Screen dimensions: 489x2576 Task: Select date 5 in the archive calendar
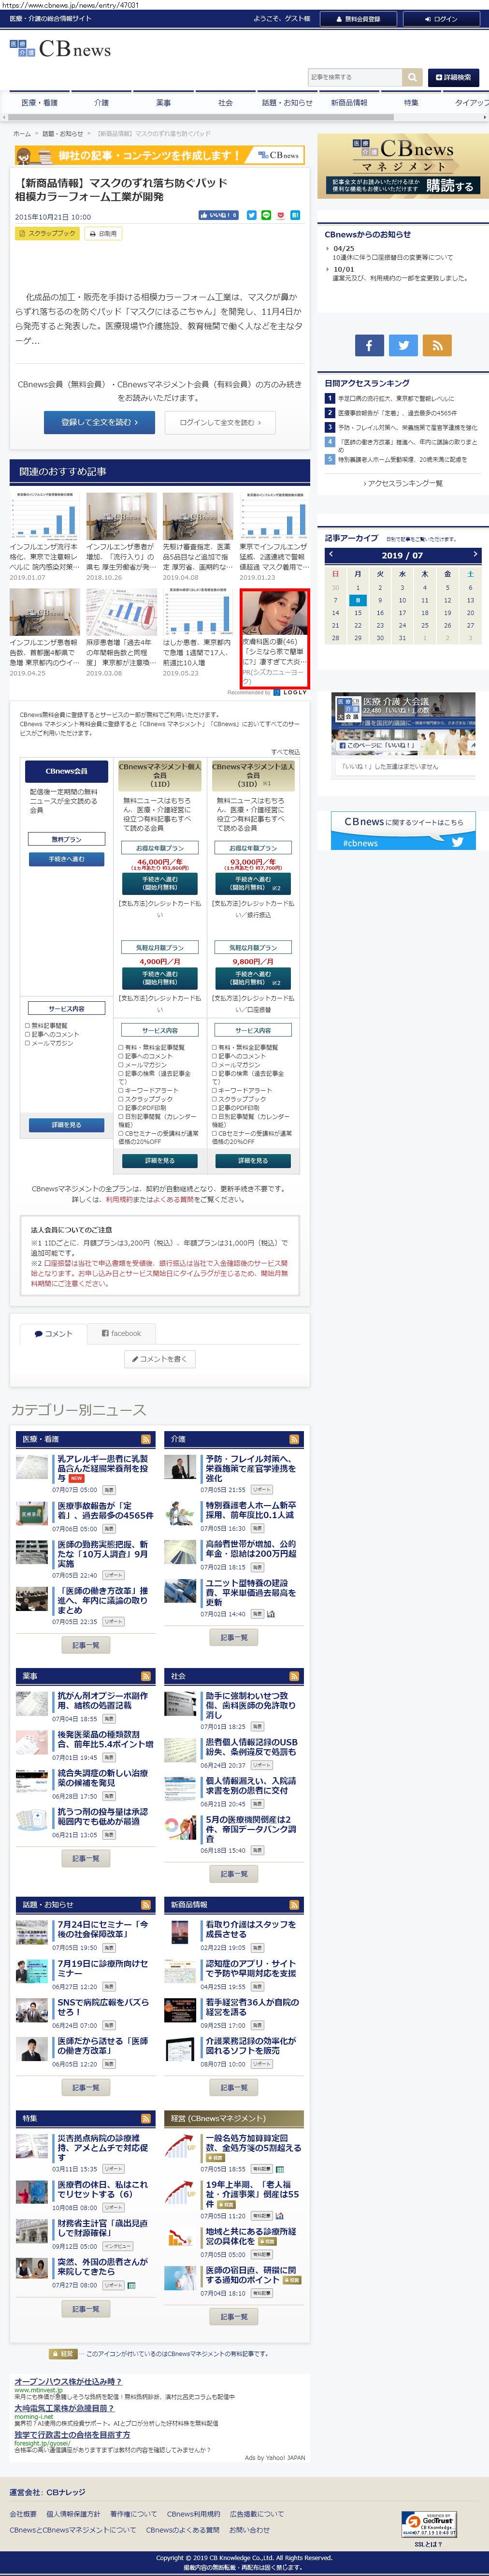447,588
